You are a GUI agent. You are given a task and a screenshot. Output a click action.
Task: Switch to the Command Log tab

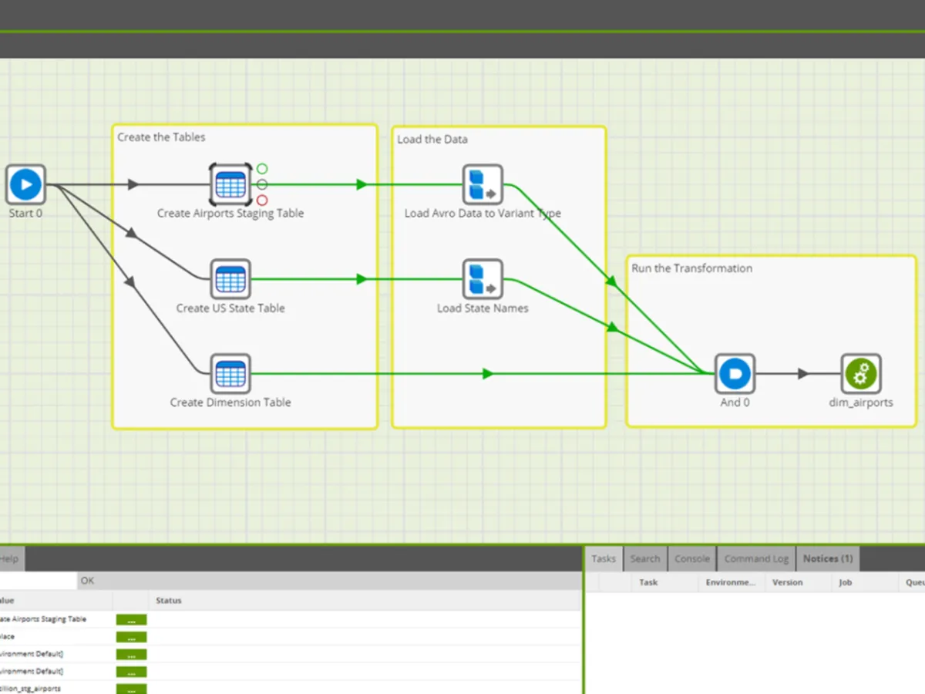coord(756,559)
